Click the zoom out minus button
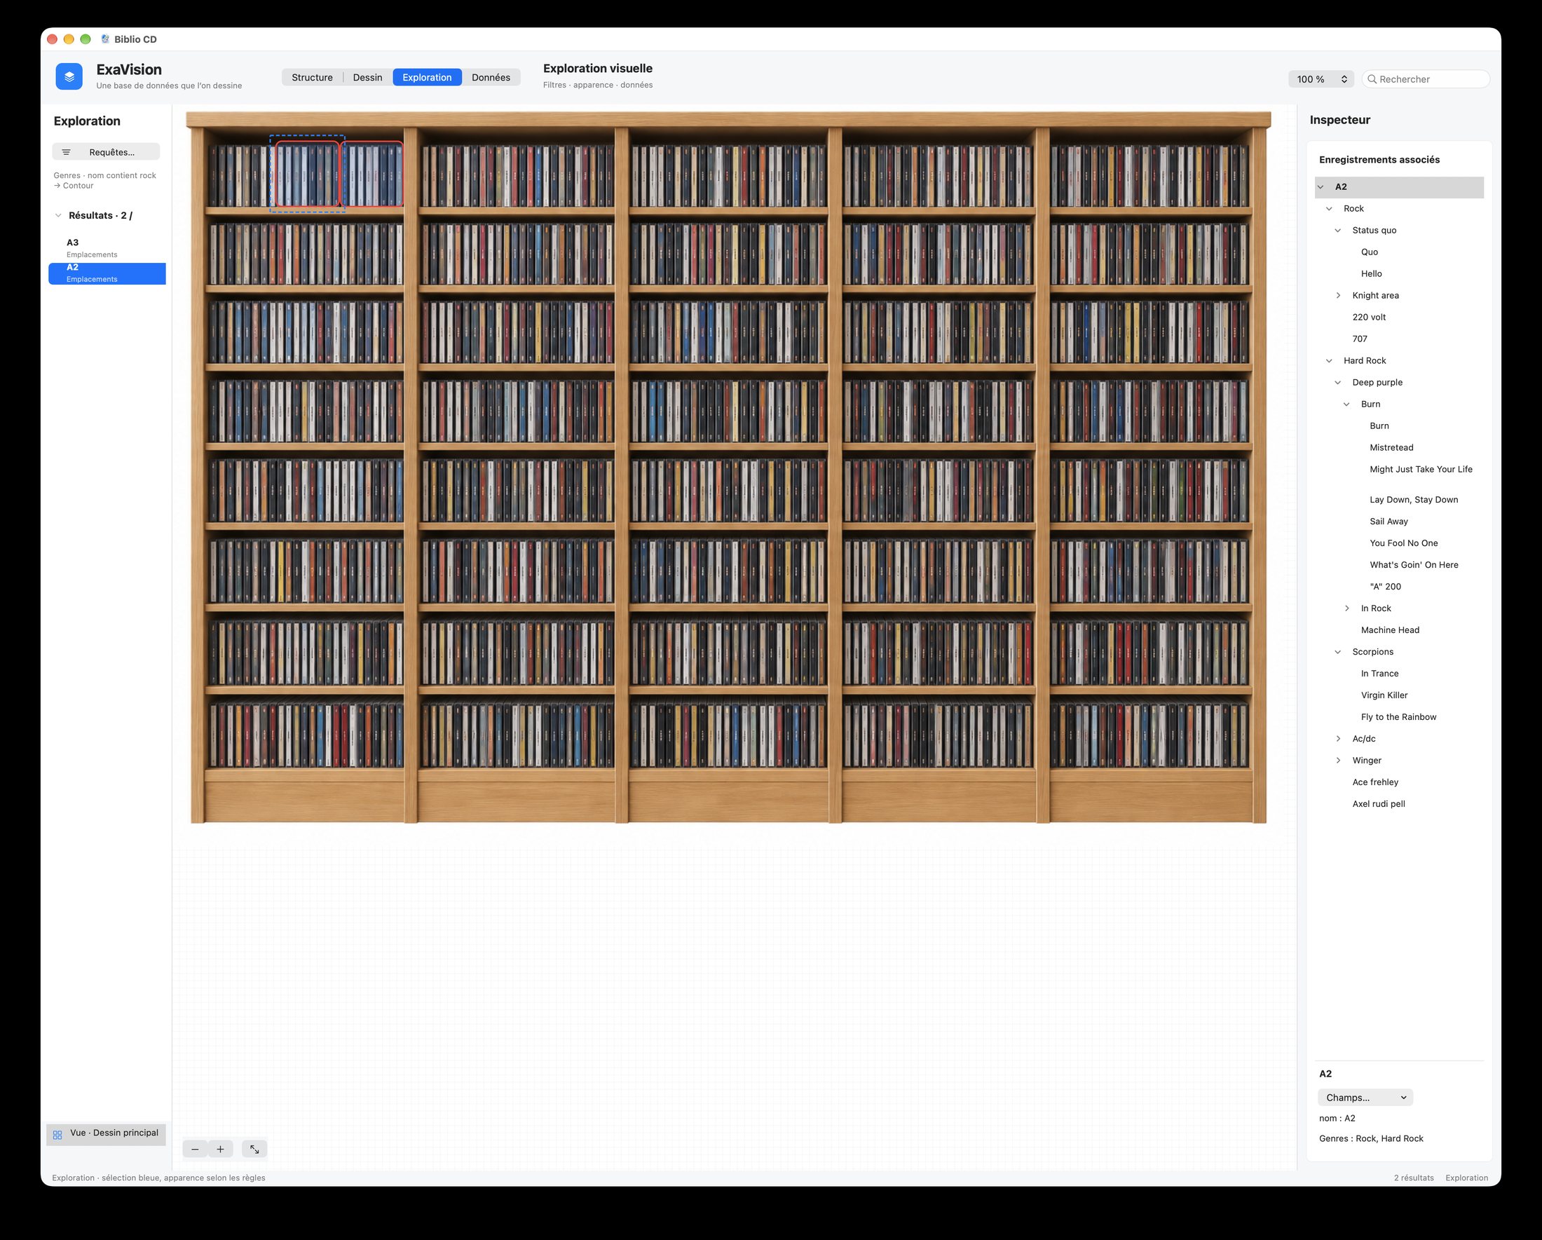The width and height of the screenshot is (1542, 1240). point(196,1148)
